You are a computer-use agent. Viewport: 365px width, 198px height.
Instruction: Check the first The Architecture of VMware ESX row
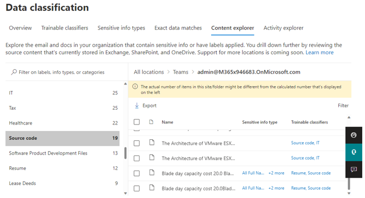click(x=137, y=143)
